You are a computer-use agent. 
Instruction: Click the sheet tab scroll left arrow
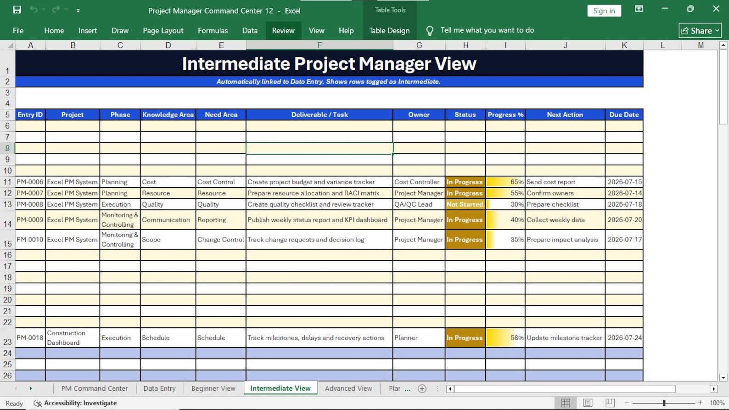16,388
